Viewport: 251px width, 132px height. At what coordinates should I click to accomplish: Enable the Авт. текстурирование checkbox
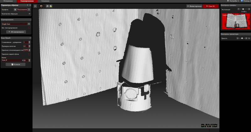tap(29, 28)
